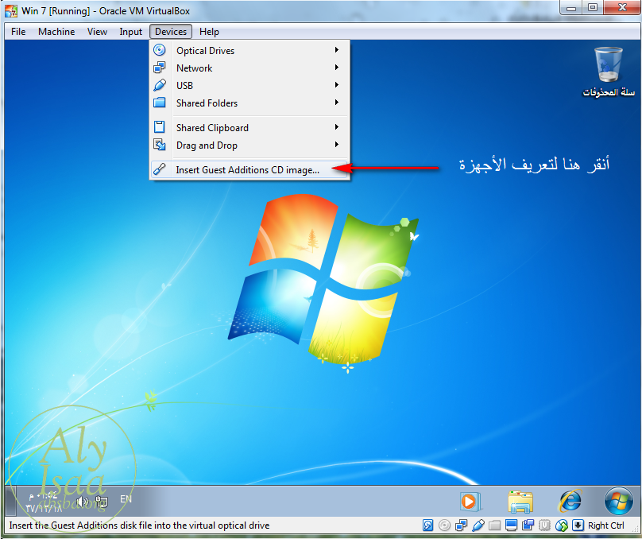642x539 pixels.
Task: Click the taskbar clock and date
Action: tap(43, 501)
